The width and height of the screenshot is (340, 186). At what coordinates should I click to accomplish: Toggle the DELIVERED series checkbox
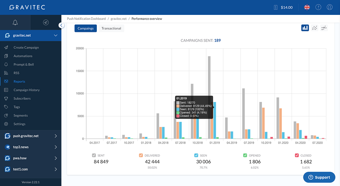click(x=141, y=155)
